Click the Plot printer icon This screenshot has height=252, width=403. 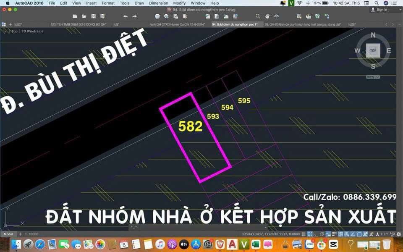[157, 16]
